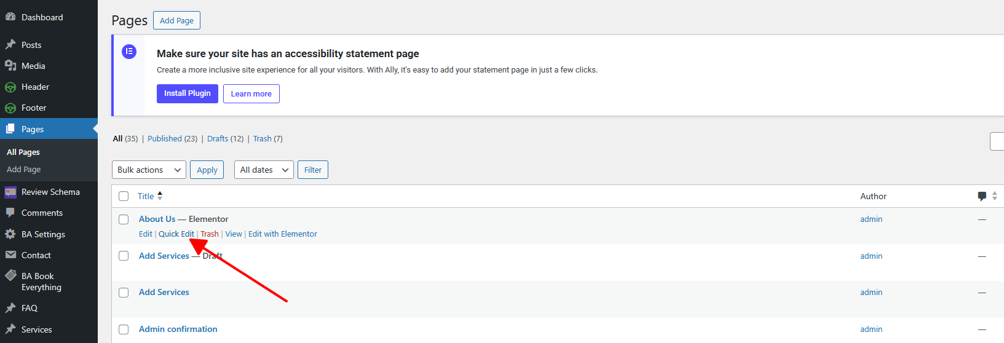Click the Install Plugin button
This screenshot has height=343, width=1004.
pyautogui.click(x=188, y=93)
